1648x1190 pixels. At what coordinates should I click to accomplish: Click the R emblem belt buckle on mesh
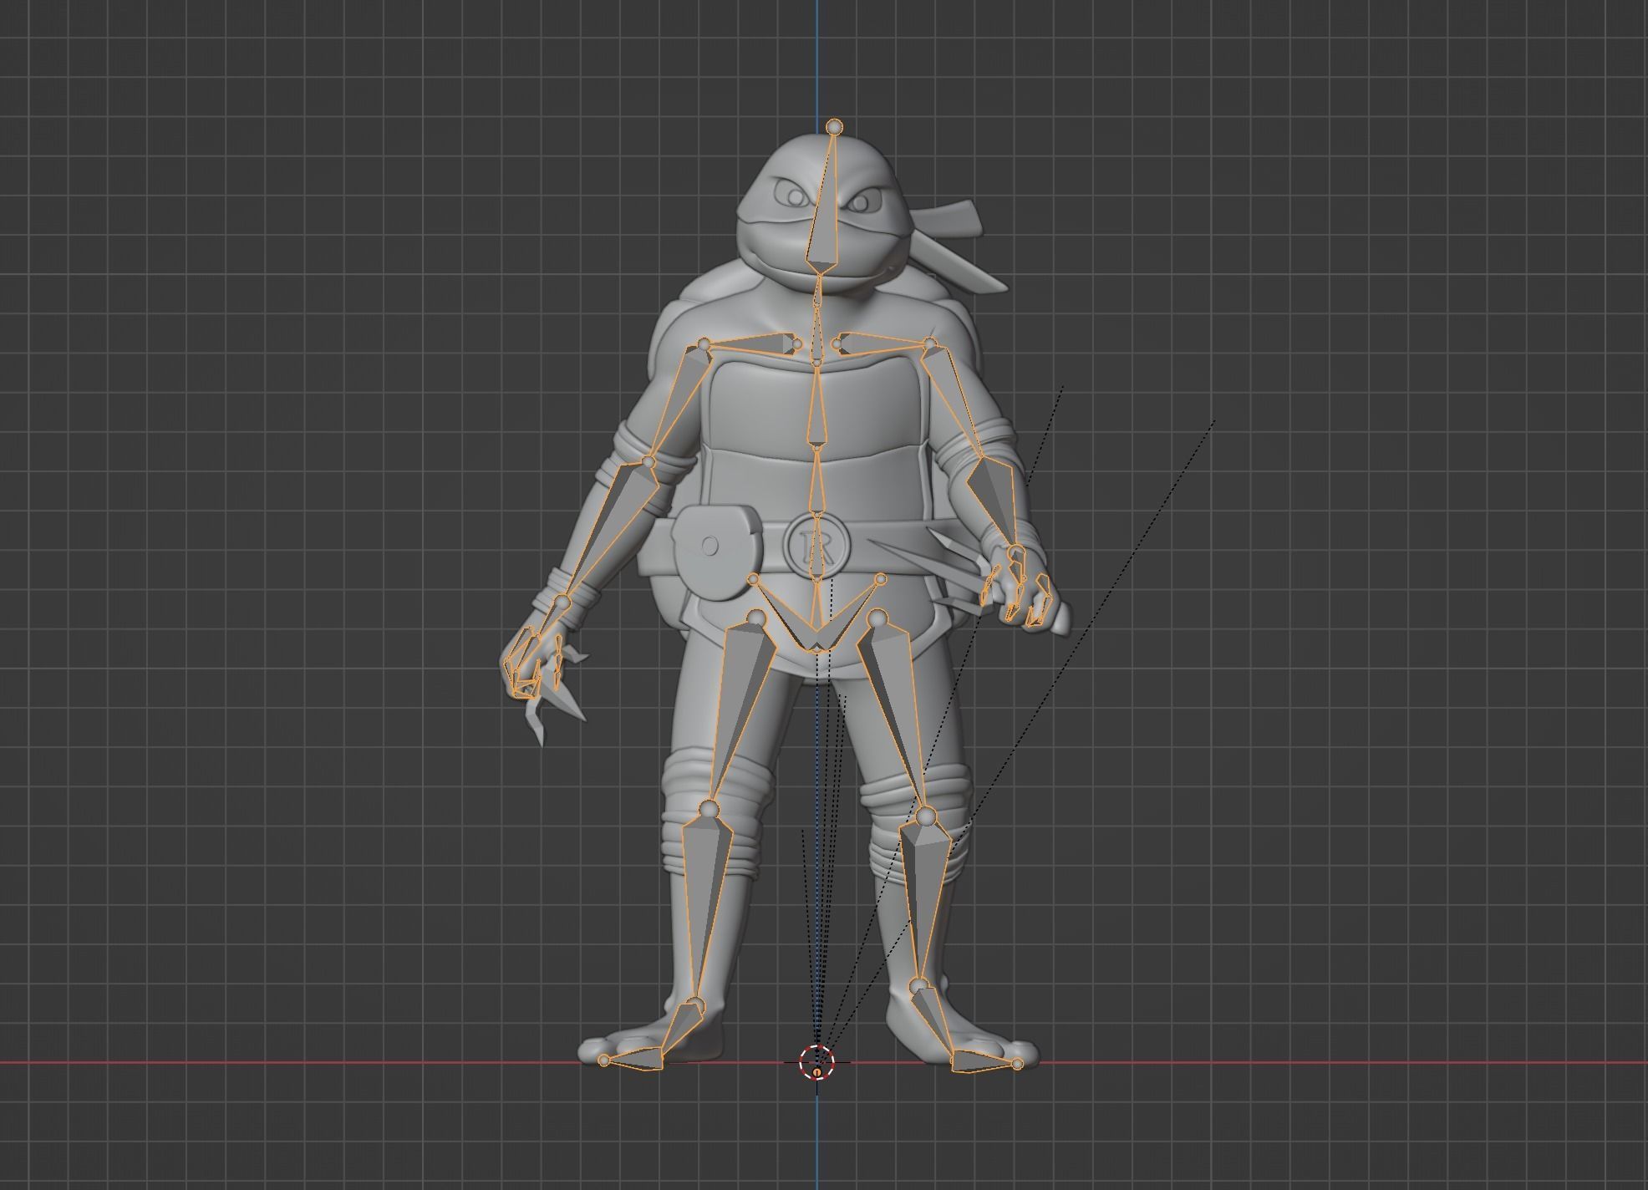pos(818,546)
